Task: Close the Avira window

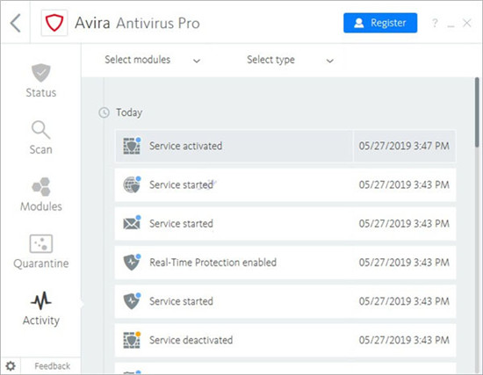Action: coord(467,23)
